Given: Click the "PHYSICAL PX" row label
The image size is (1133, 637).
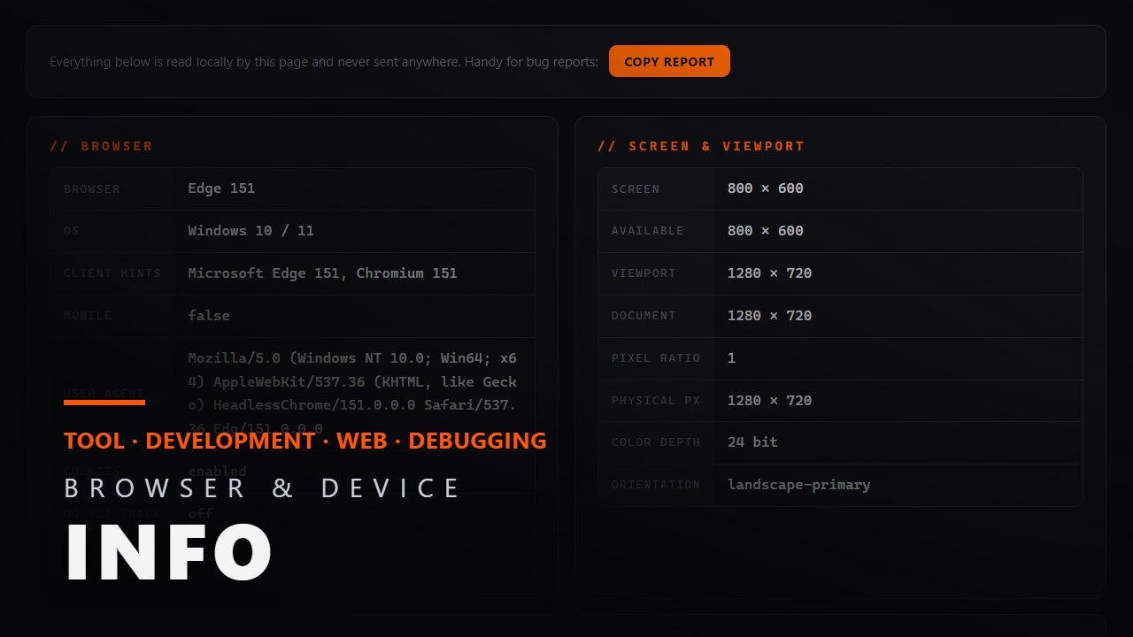Looking at the screenshot, I should coord(656,402).
